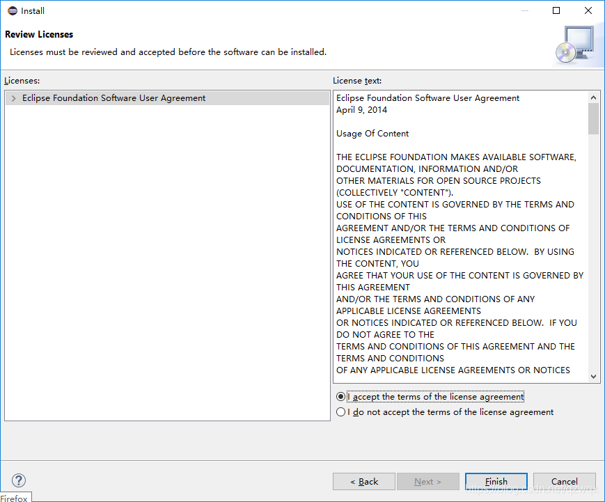This screenshot has width=605, height=502.
Task: Click the install wizard computer and disc image
Action: (x=575, y=45)
